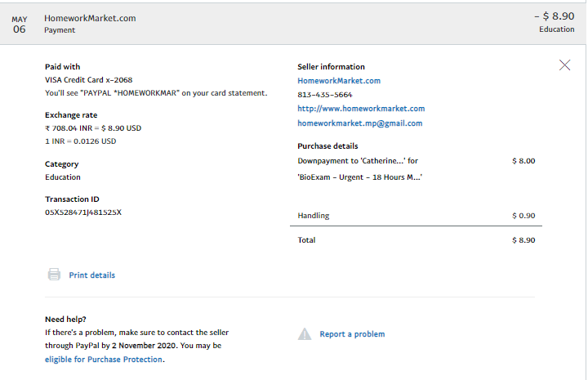Click Education under Category heading
This screenshot has height=380, width=588.
[63, 177]
